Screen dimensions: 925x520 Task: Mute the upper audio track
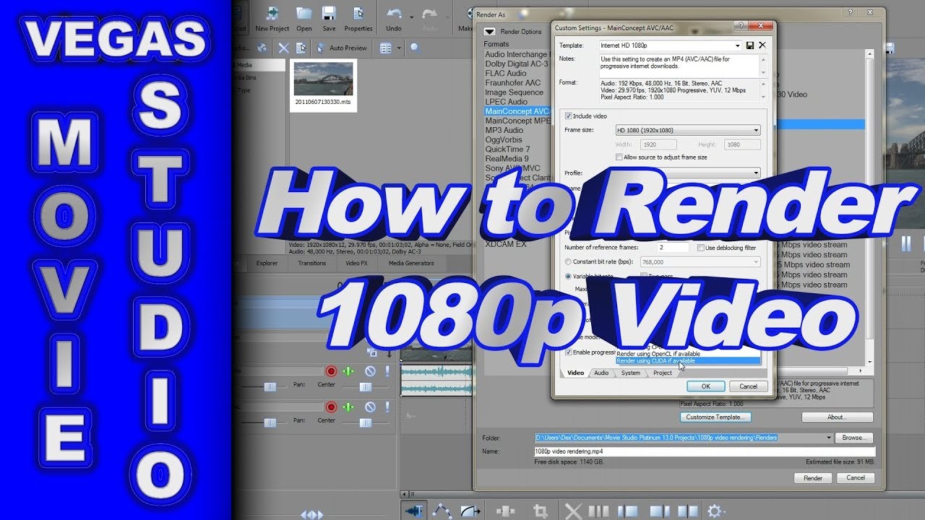click(x=370, y=371)
